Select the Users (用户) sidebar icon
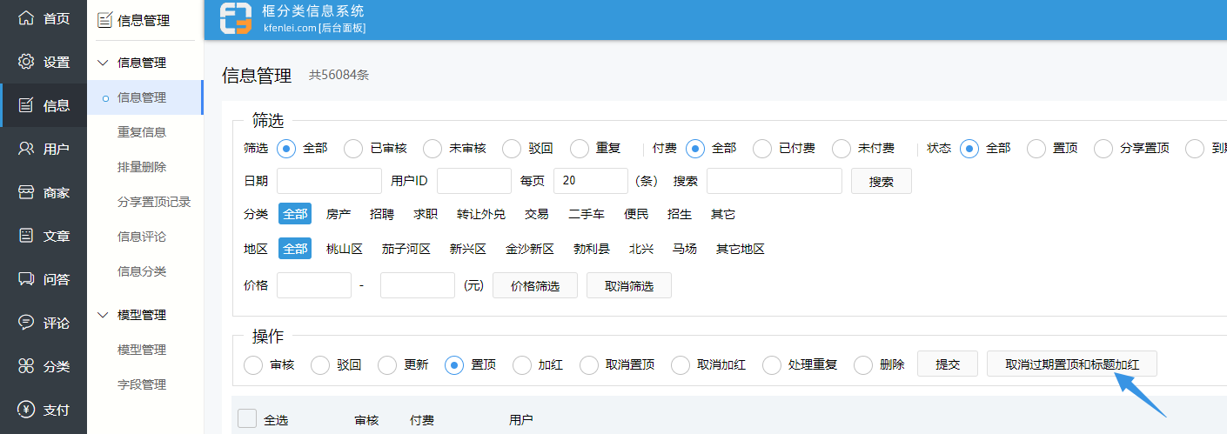The width and height of the screenshot is (1227, 434). pyautogui.click(x=26, y=149)
